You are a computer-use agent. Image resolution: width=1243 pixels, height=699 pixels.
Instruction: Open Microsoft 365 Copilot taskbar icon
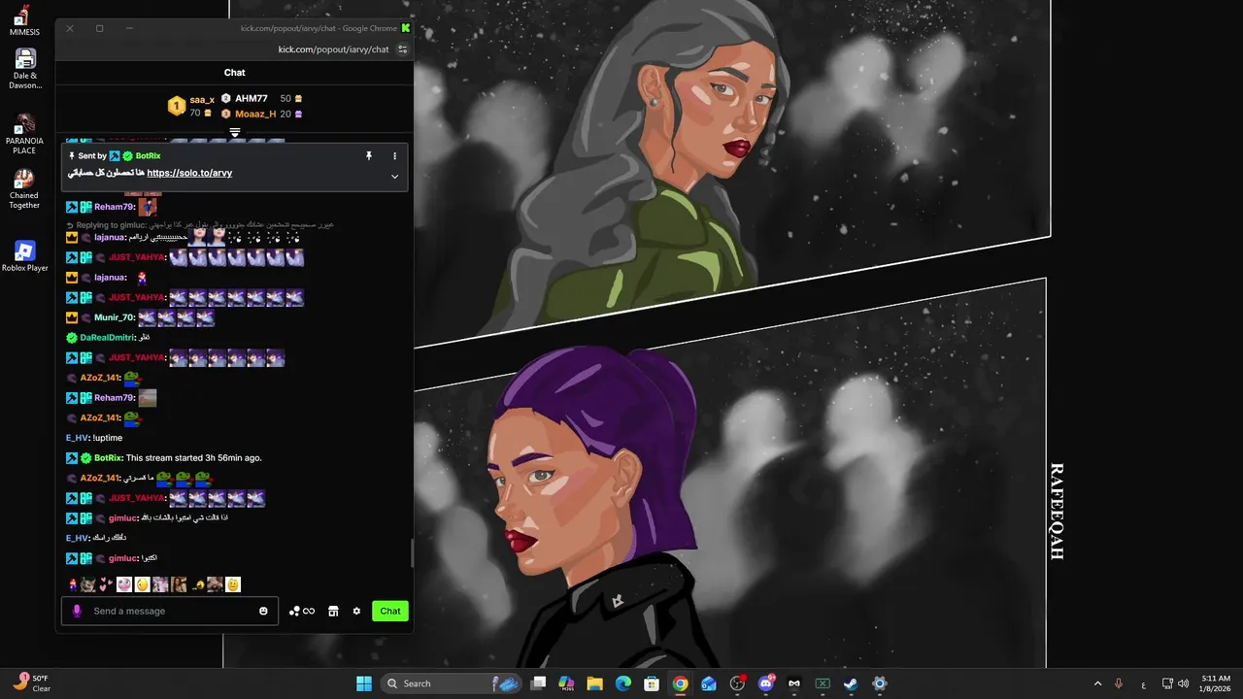coord(566,683)
